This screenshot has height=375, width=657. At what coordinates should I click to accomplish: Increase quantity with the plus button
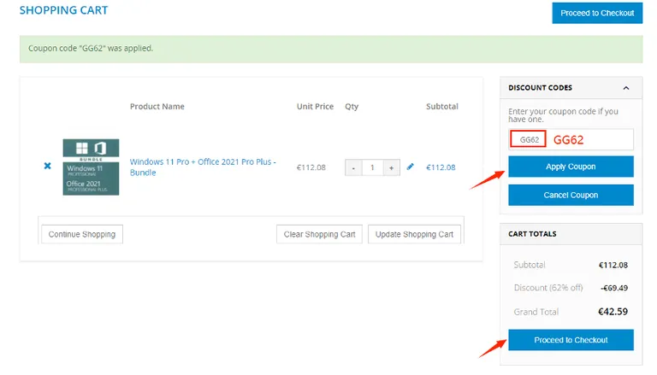click(x=391, y=167)
